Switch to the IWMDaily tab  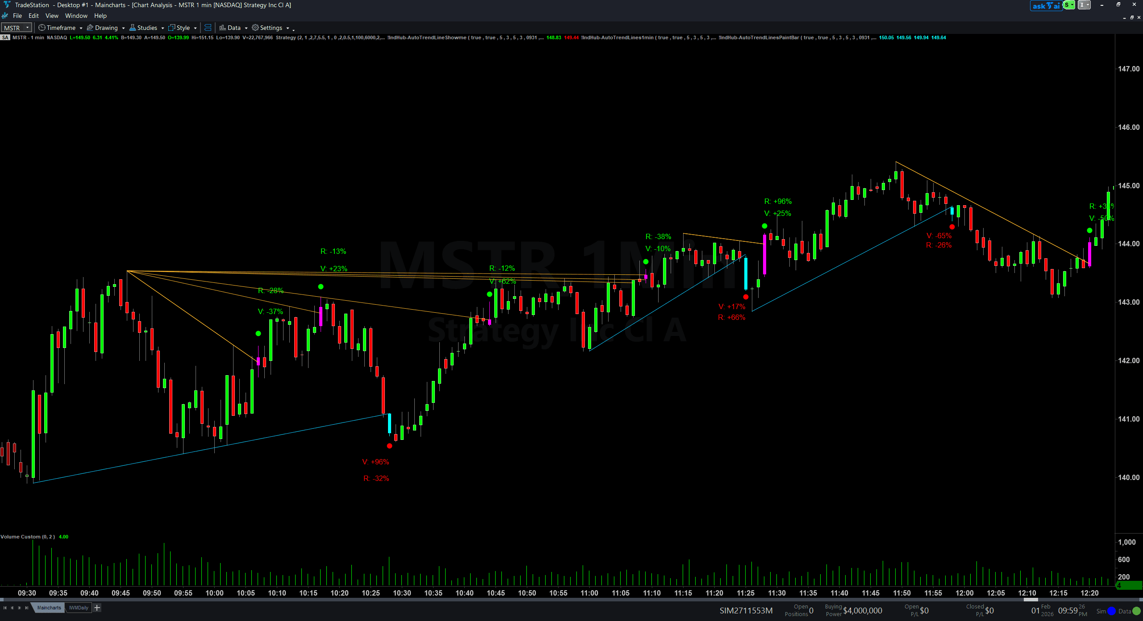point(79,608)
